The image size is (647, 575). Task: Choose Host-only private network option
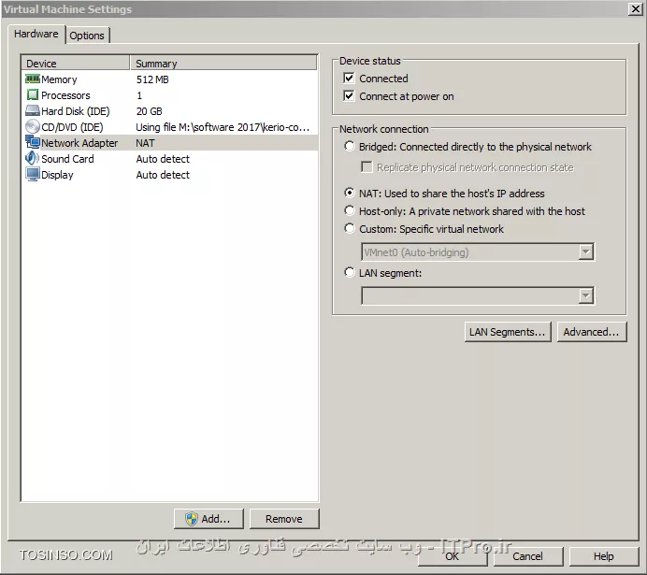(x=350, y=210)
